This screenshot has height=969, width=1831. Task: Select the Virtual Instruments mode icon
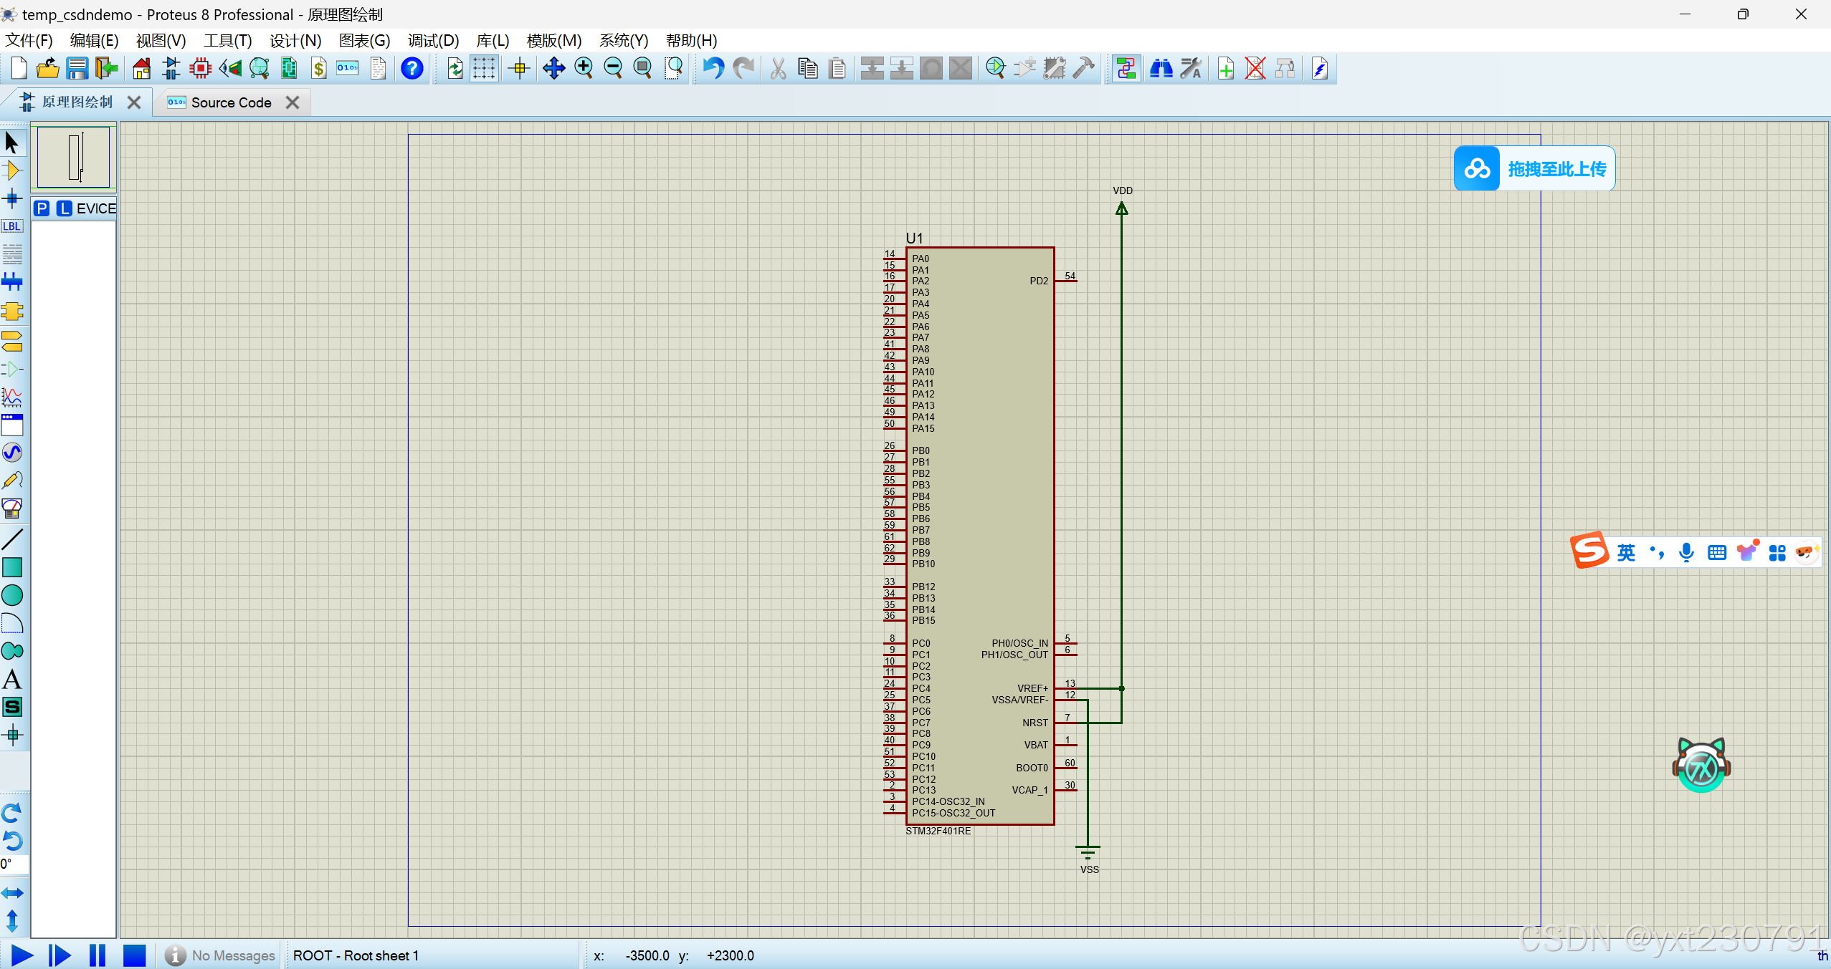(x=12, y=508)
